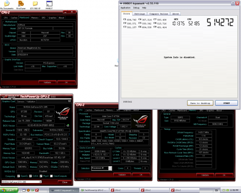The image size is (241, 193).
Task: Open the RivaTuner desktop icon
Action: [x=21, y=4]
